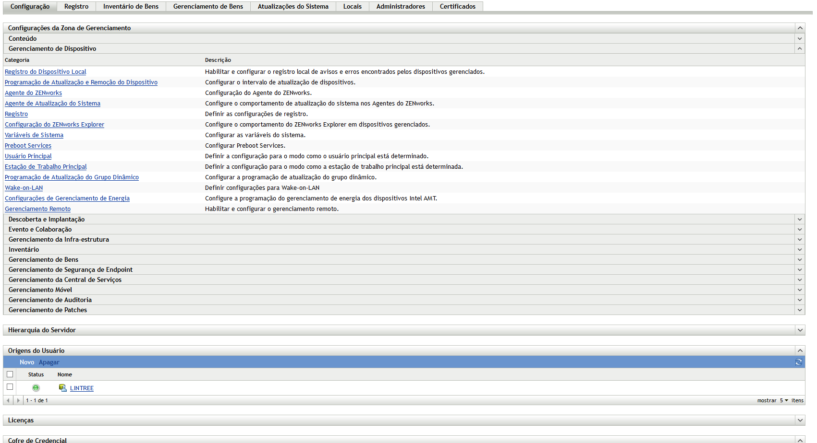Expand the Licenças panel
The height and width of the screenshot is (443, 817).
800,420
